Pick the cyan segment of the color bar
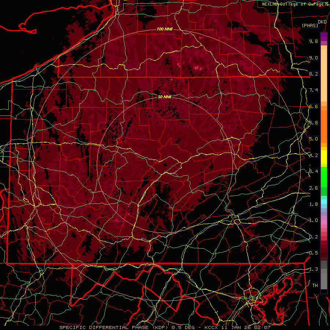Image resolution: width=330 pixels, height=330 pixels. click(324, 202)
